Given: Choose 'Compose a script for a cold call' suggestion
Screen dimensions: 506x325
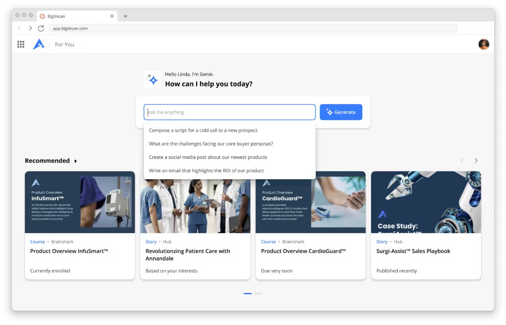Looking at the screenshot, I should point(229,130).
